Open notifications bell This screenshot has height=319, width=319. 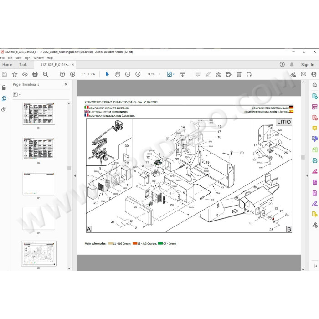pos(292,65)
